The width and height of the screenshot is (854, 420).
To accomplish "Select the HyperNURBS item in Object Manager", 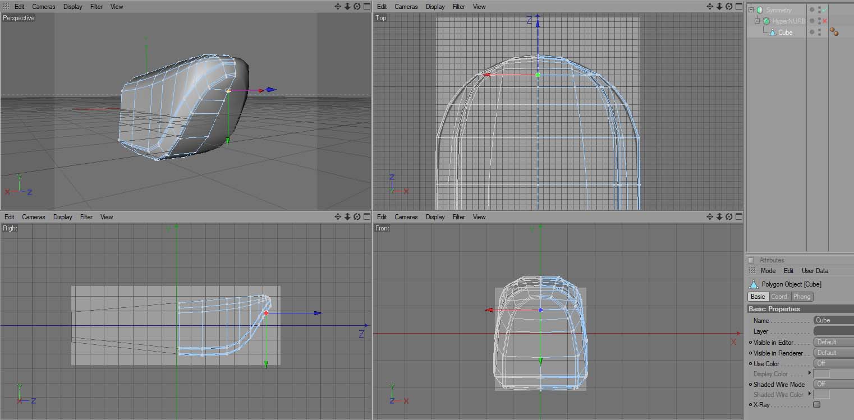I will click(789, 21).
